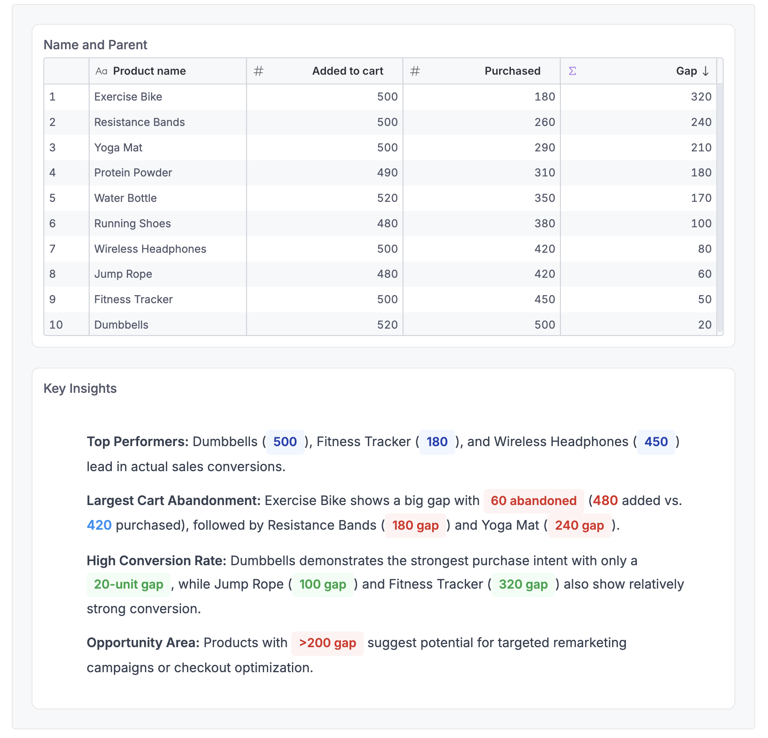Image resolution: width=768 pixels, height=738 pixels.
Task: Select row 10 Dumbbells entry
Action: (x=121, y=324)
